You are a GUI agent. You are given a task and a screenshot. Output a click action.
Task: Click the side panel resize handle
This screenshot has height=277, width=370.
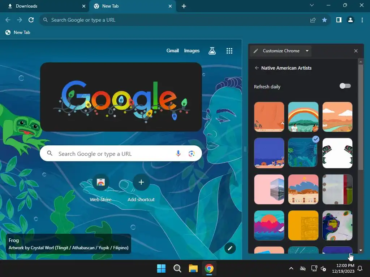245,149
